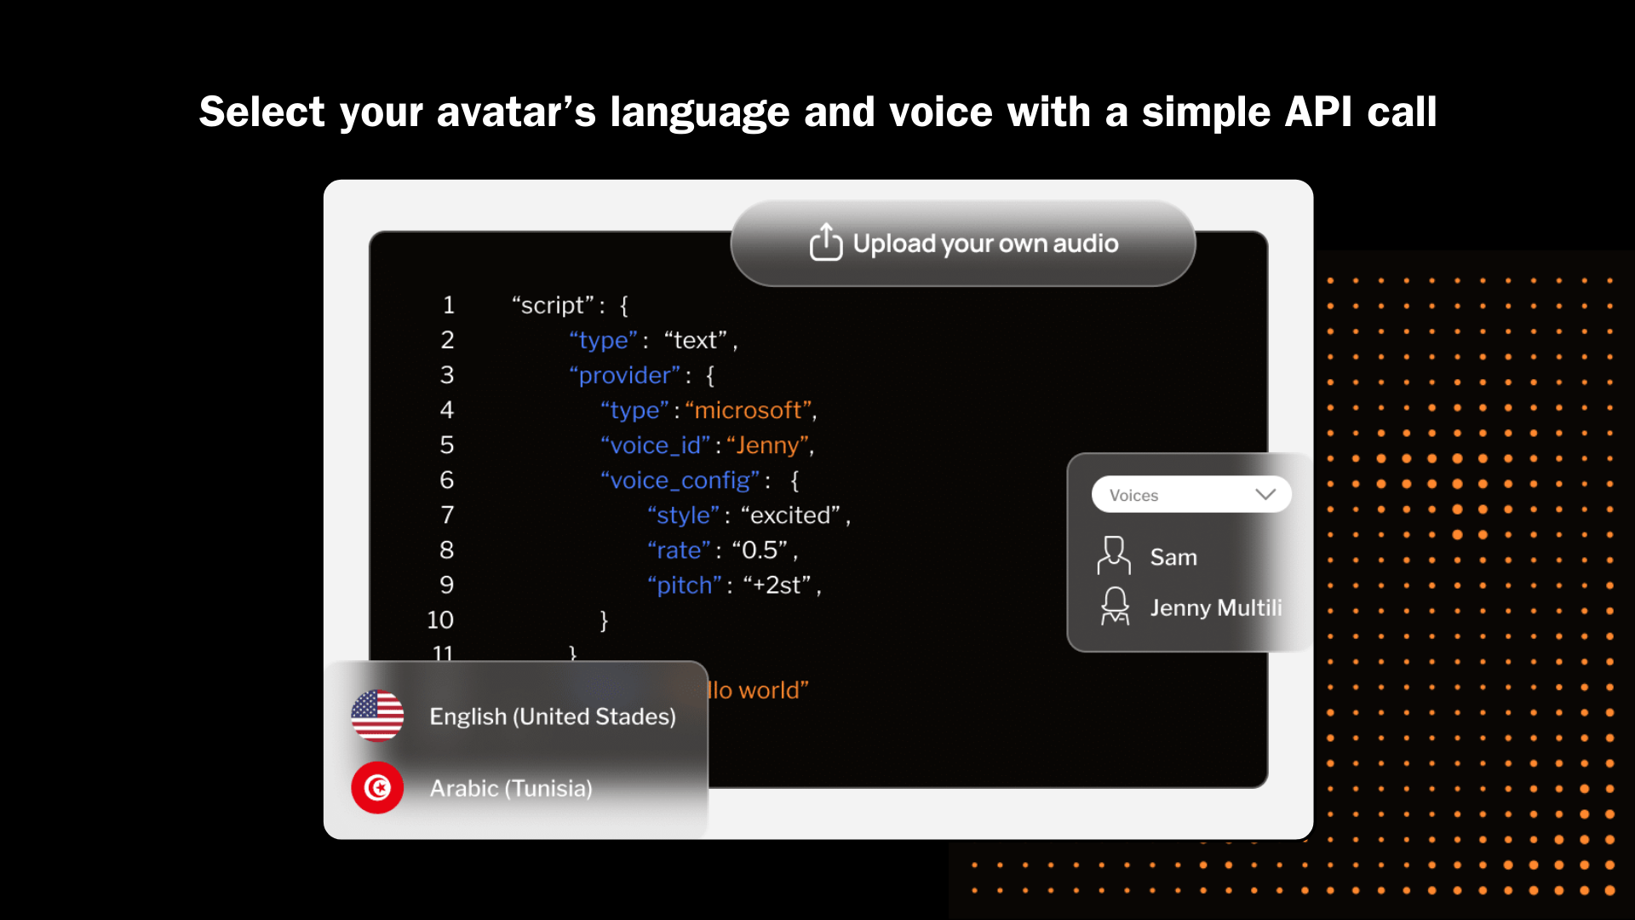This screenshot has width=1635, height=920.
Task: Select the Voices dropdown chevron icon
Action: click(1265, 494)
